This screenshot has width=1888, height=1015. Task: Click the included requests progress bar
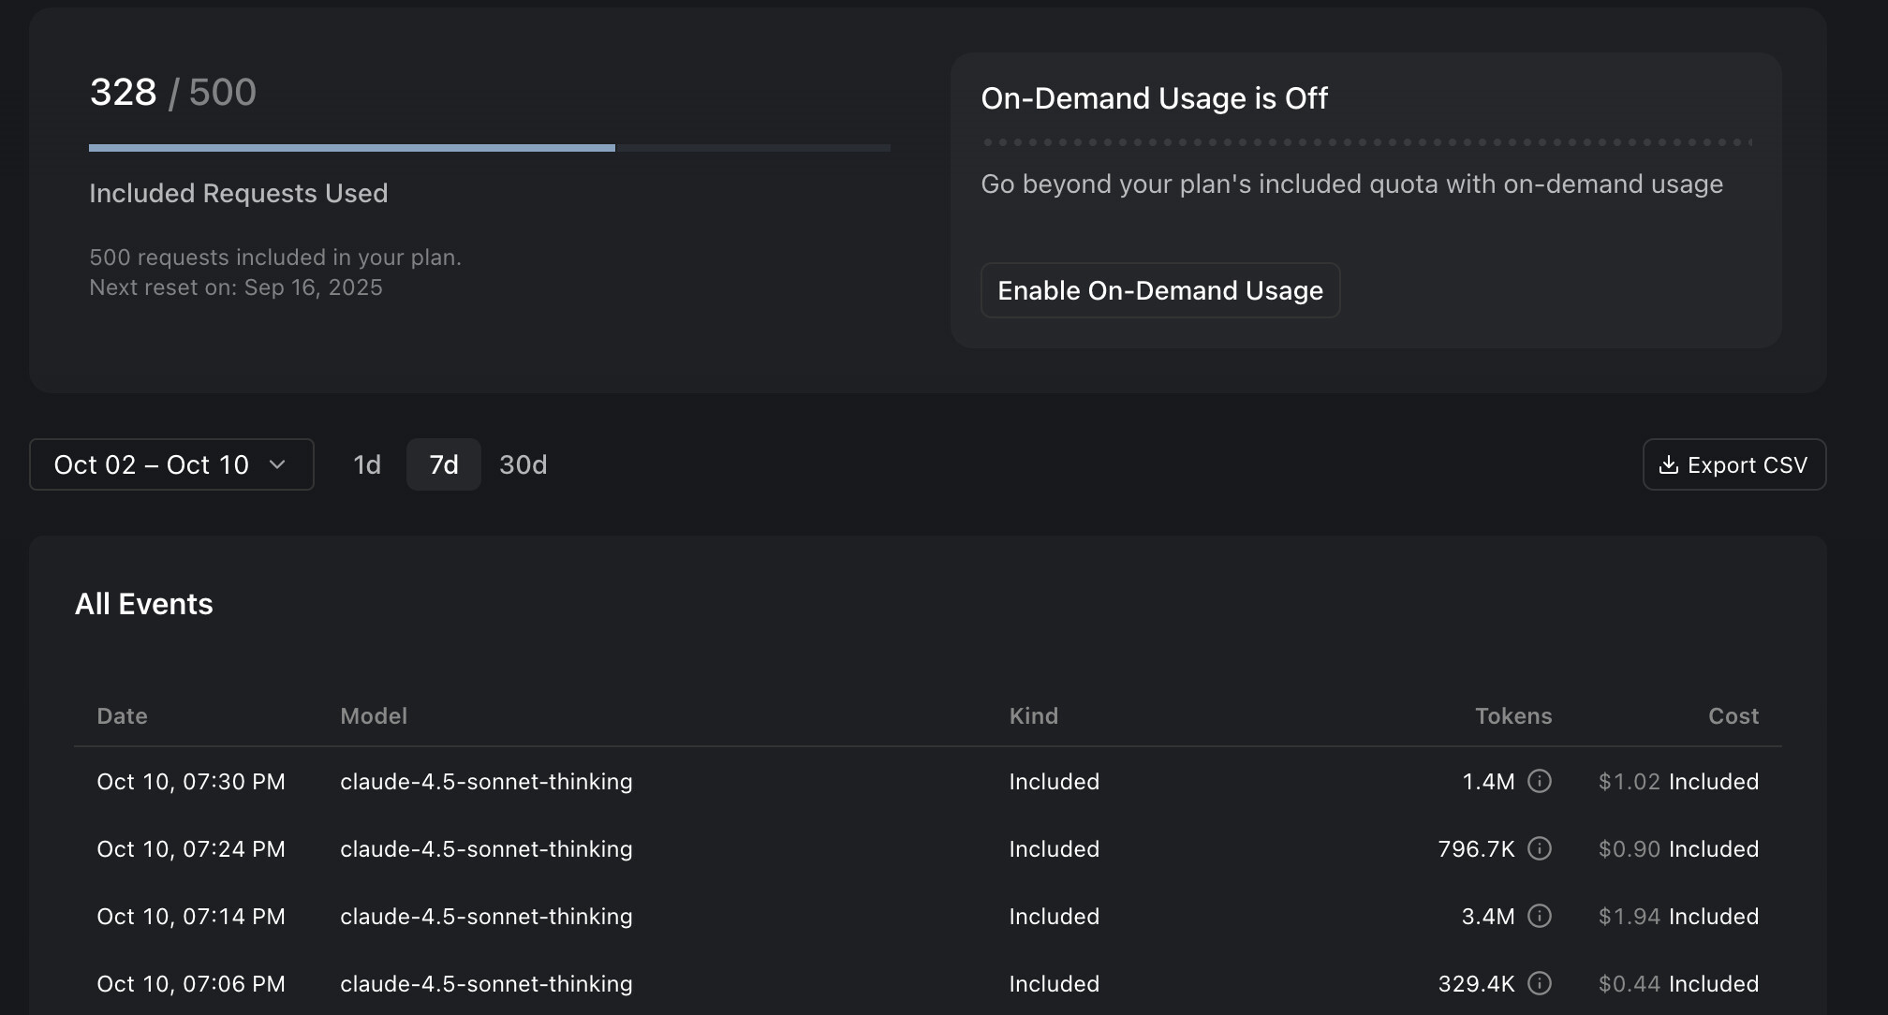pyautogui.click(x=490, y=148)
